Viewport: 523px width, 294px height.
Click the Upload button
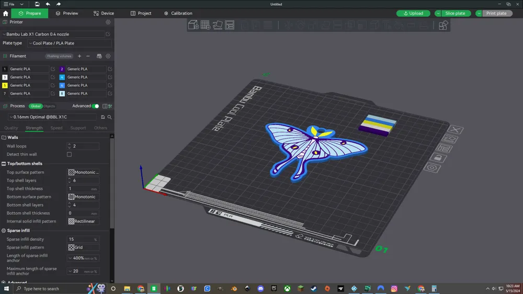(x=413, y=14)
